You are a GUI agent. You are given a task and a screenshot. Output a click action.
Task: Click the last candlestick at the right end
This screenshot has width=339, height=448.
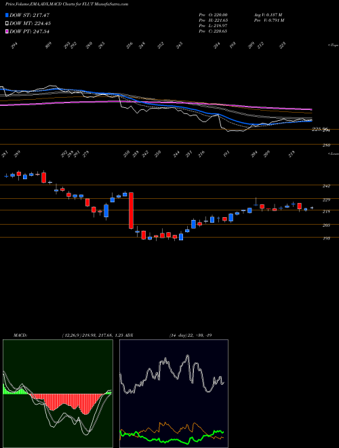[x=312, y=208]
